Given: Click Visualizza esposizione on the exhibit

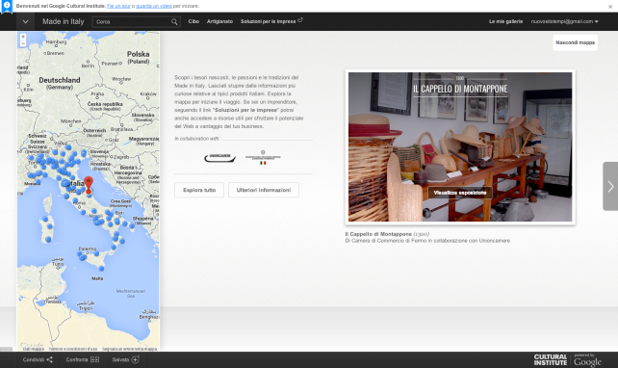Looking at the screenshot, I should pyautogui.click(x=460, y=193).
